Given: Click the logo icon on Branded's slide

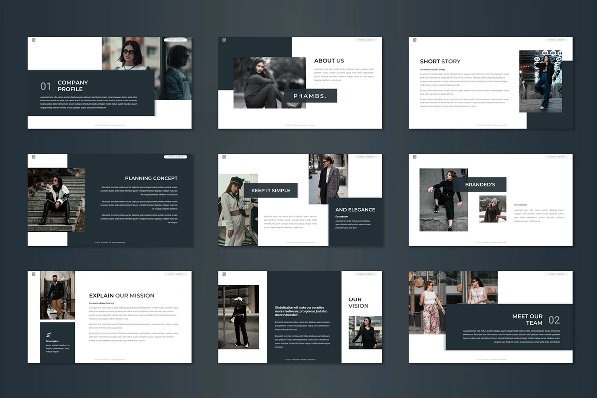Looking at the screenshot, I should pos(415,157).
